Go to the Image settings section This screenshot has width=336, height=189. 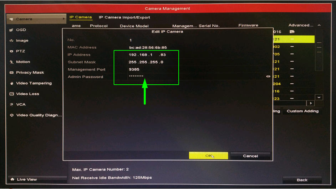tap(22, 41)
